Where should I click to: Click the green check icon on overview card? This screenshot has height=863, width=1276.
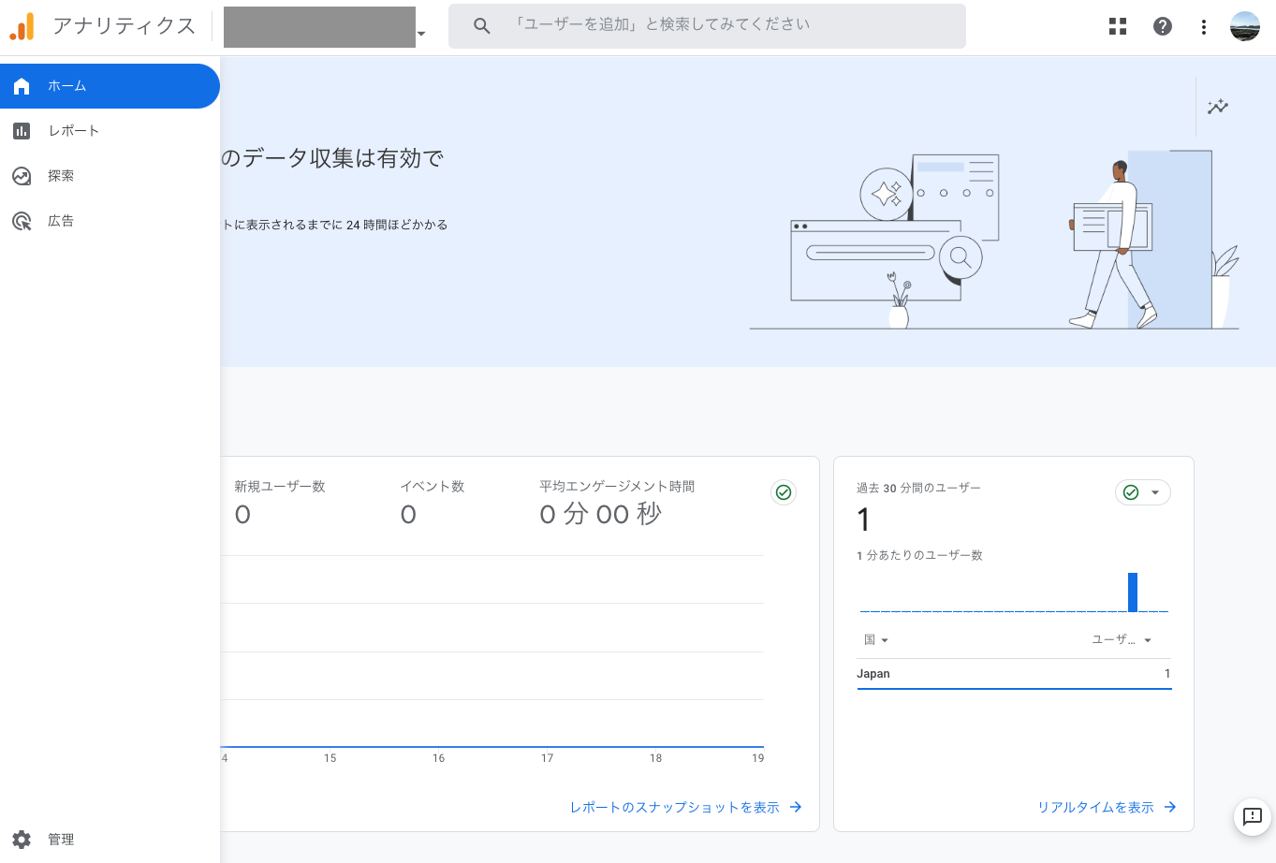coord(784,492)
